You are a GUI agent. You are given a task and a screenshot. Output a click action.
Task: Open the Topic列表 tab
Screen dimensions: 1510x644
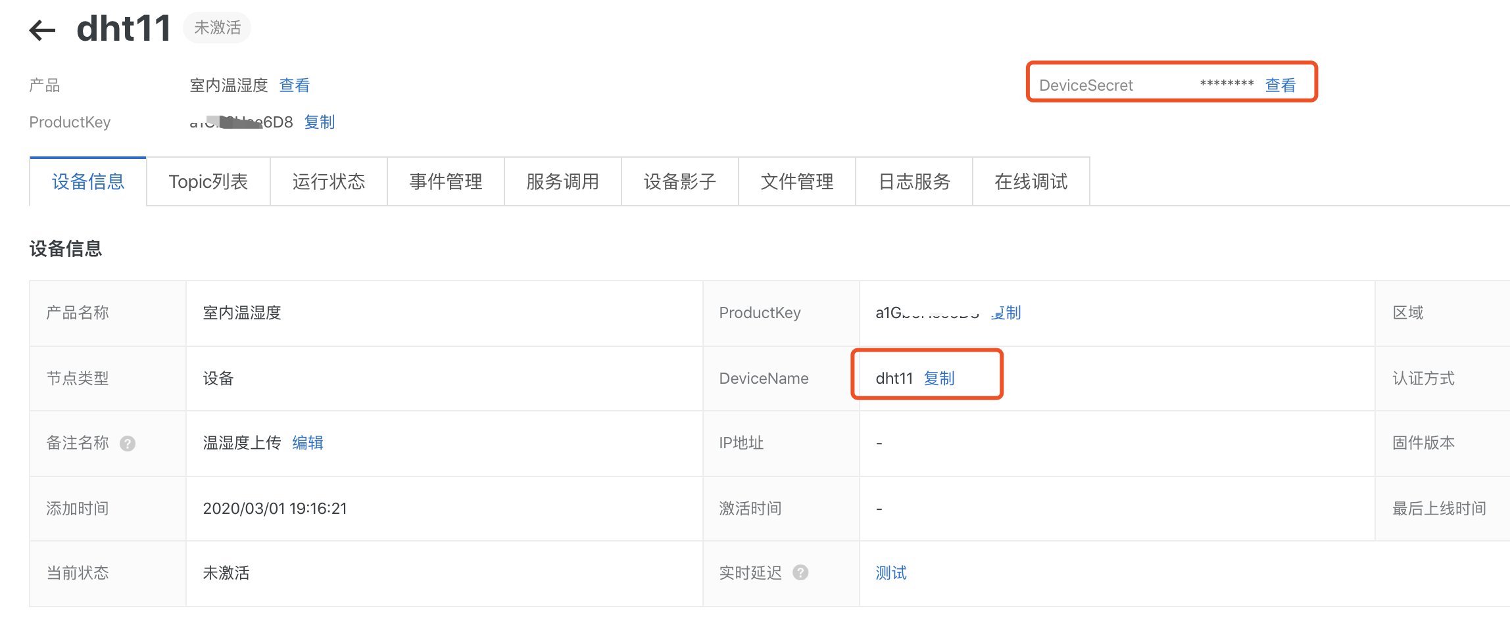point(208,182)
